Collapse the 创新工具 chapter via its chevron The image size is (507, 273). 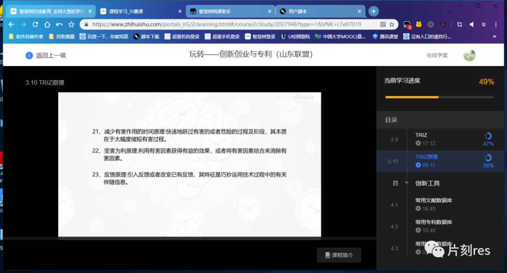click(406, 183)
